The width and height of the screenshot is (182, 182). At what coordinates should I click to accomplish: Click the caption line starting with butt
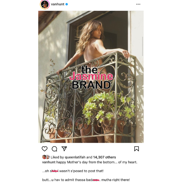point(86,180)
